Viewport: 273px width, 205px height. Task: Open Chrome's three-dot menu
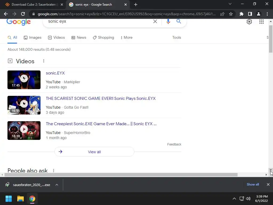pos(267,14)
